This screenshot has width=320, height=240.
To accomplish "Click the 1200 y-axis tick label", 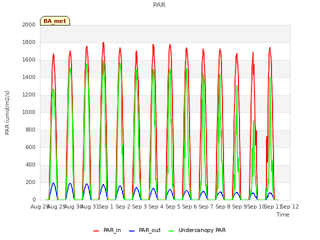I will (x=29, y=94).
